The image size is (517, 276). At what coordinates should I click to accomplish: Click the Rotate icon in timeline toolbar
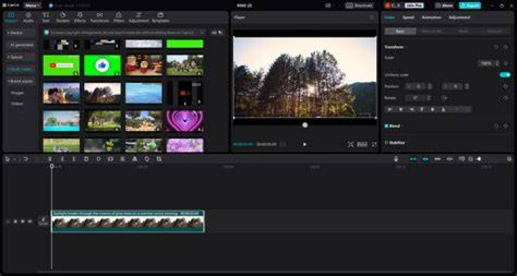(x=147, y=159)
